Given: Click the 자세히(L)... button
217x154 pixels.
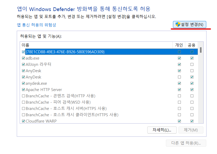Looking at the screenshot, I should (x=162, y=130).
